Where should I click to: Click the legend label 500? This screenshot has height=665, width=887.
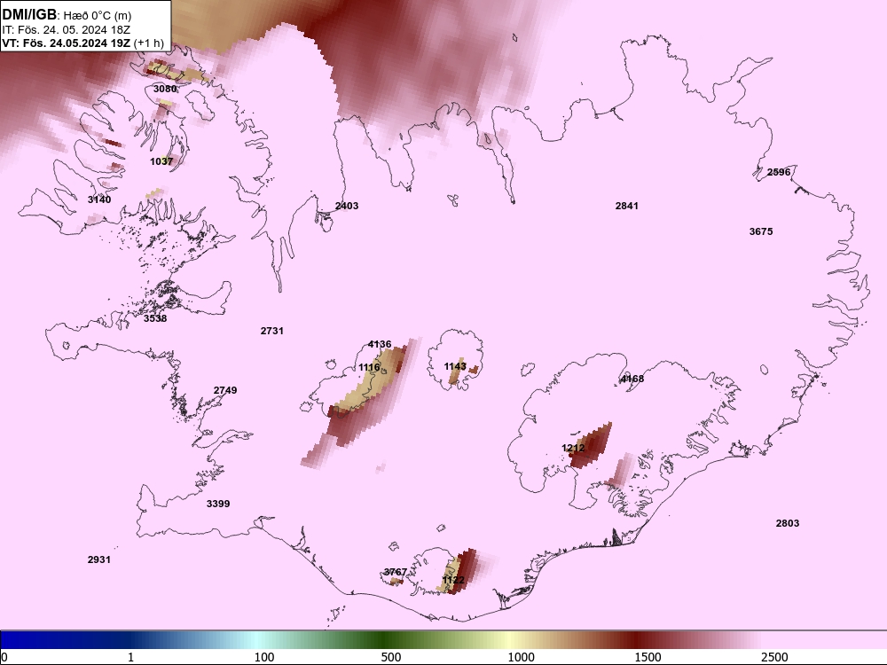391,657
